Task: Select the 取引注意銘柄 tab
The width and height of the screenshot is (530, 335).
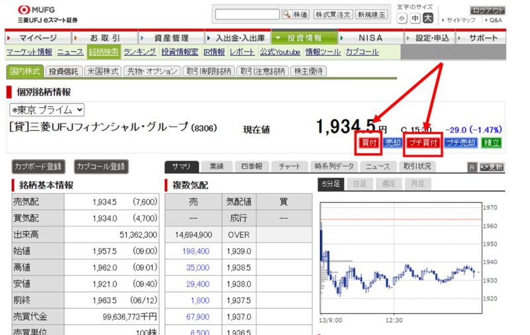Action: coord(262,72)
